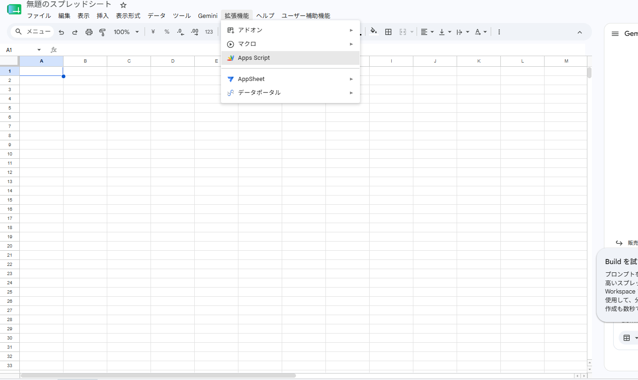The width and height of the screenshot is (638, 380).
Task: Activate the paint format tool
Action: [x=103, y=32]
